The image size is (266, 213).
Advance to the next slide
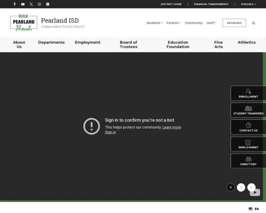251,187
